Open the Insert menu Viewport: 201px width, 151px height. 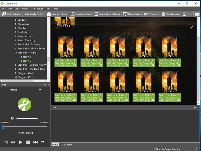[x=25, y=9]
